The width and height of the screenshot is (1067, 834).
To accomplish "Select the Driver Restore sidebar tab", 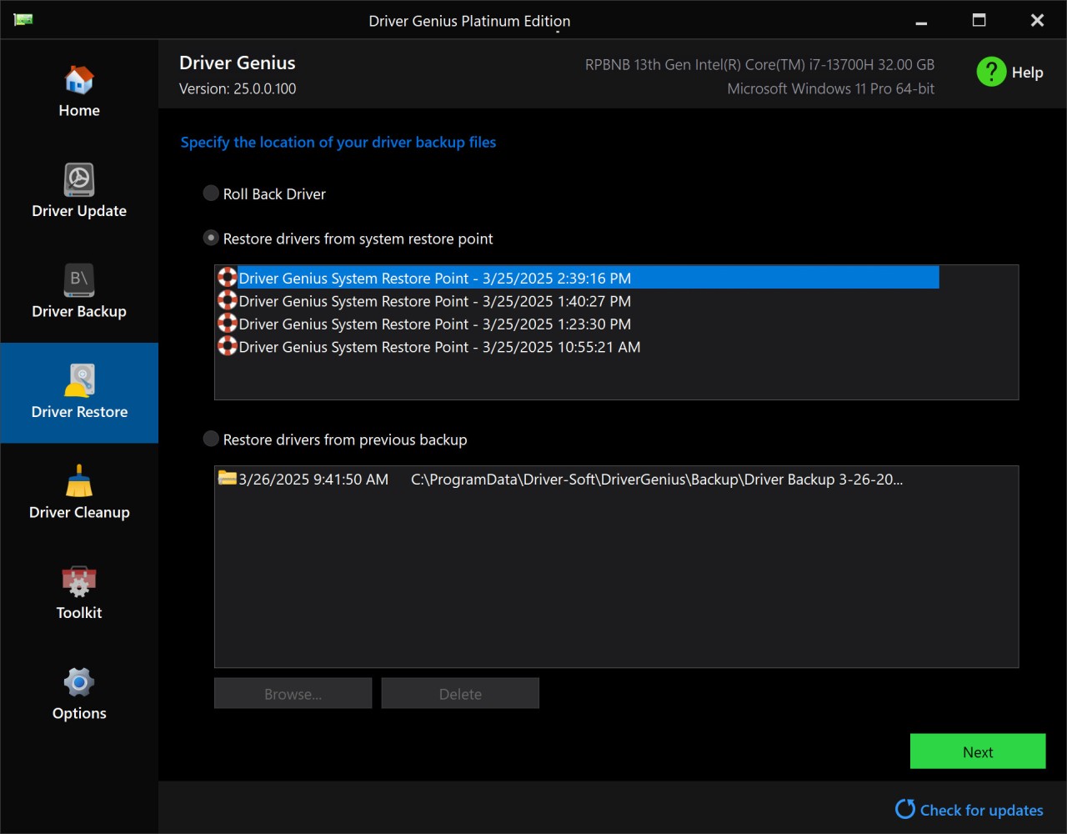I will click(x=79, y=393).
